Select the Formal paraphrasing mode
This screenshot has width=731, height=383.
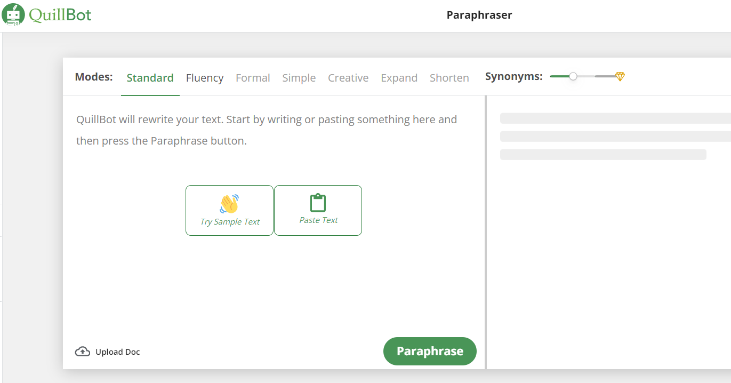253,78
